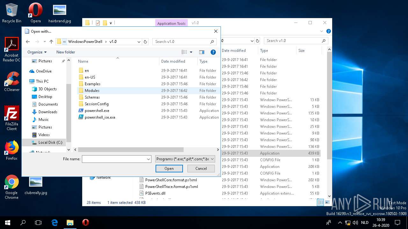
Task: Open the Organize dropdown menu
Action: coord(37,52)
